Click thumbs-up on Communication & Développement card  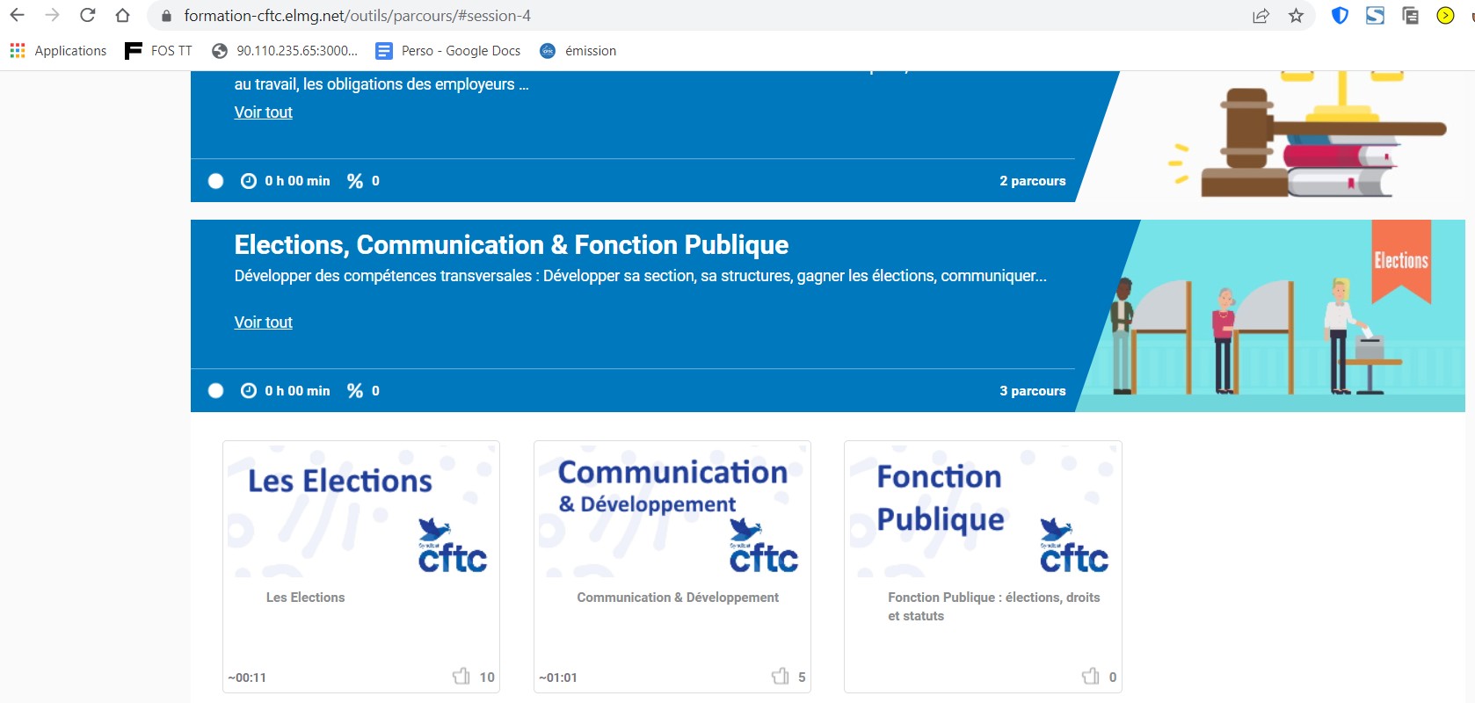click(x=780, y=676)
